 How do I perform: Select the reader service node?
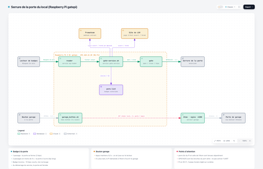point(70,62)
